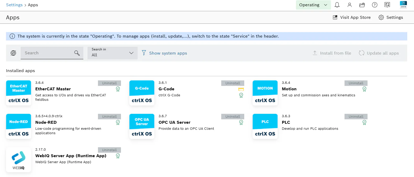Viewport: 414px width, 177px height.
Task: Uninstall OPC UA Server app
Action: coord(233,116)
